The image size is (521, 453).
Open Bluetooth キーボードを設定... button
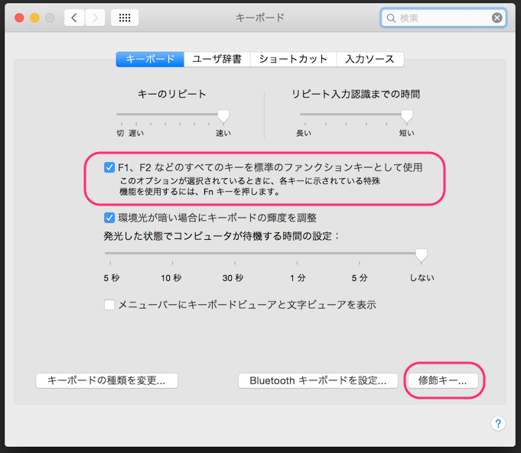[x=318, y=380]
